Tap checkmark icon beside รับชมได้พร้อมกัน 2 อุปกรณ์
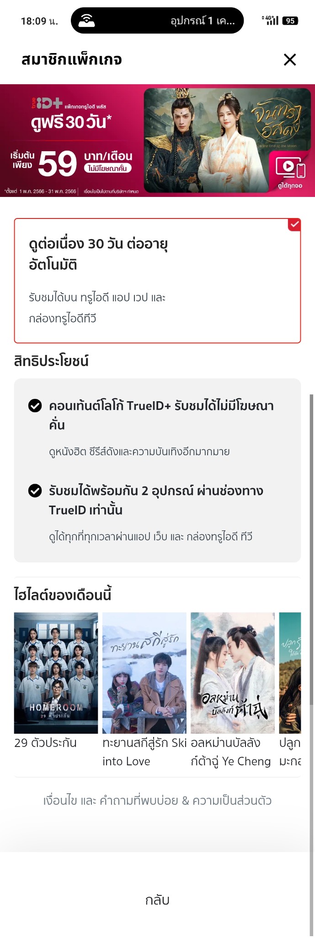 [35, 491]
